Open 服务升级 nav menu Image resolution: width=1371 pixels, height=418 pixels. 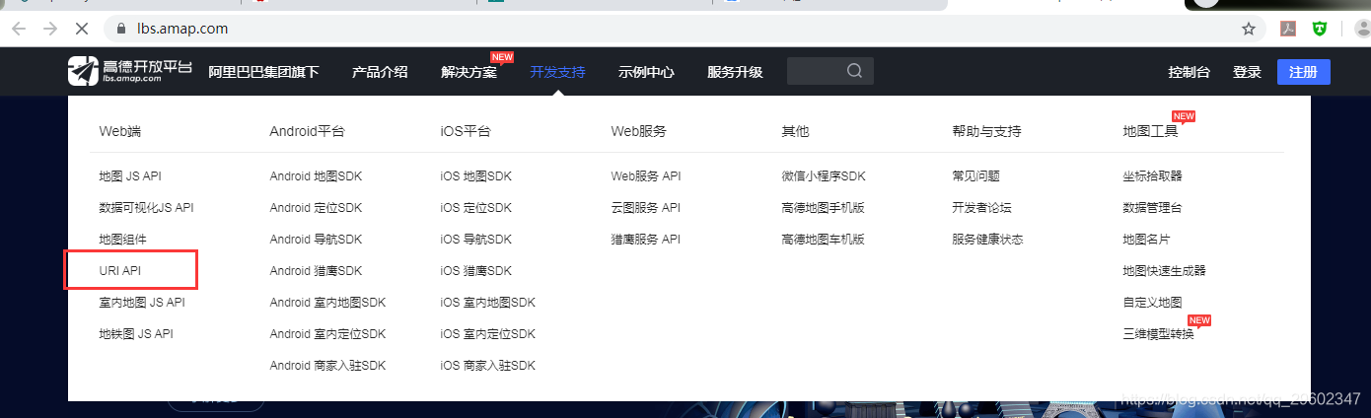click(x=735, y=72)
